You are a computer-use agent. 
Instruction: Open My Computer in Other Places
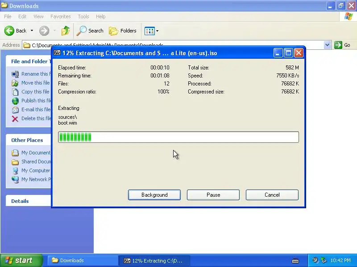[x=36, y=170]
